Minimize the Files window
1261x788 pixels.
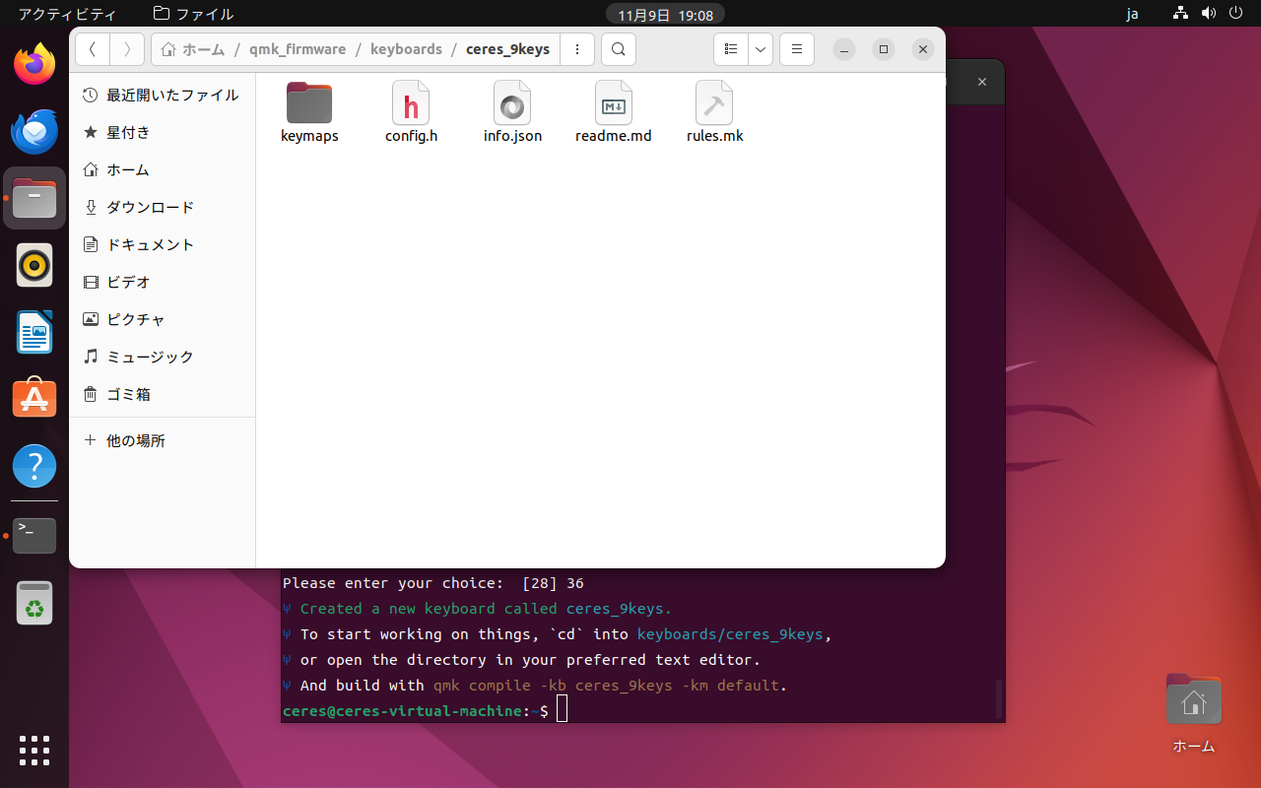[844, 49]
